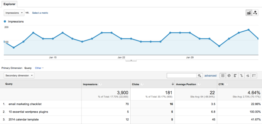Click the average position total 22

pos(212,93)
